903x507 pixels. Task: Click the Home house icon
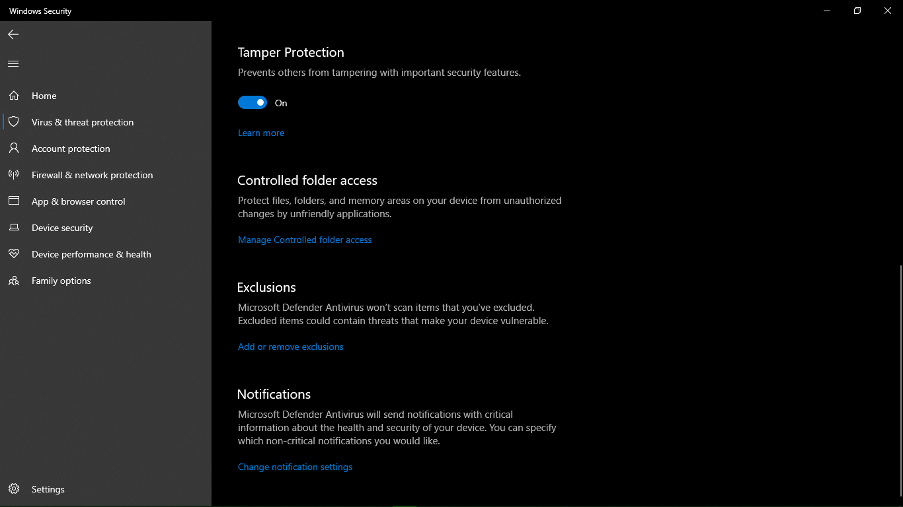14,96
